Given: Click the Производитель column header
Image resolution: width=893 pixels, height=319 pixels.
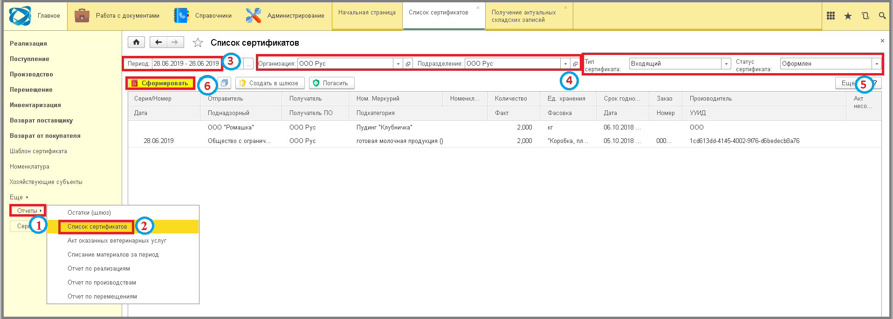Looking at the screenshot, I should pos(764,99).
